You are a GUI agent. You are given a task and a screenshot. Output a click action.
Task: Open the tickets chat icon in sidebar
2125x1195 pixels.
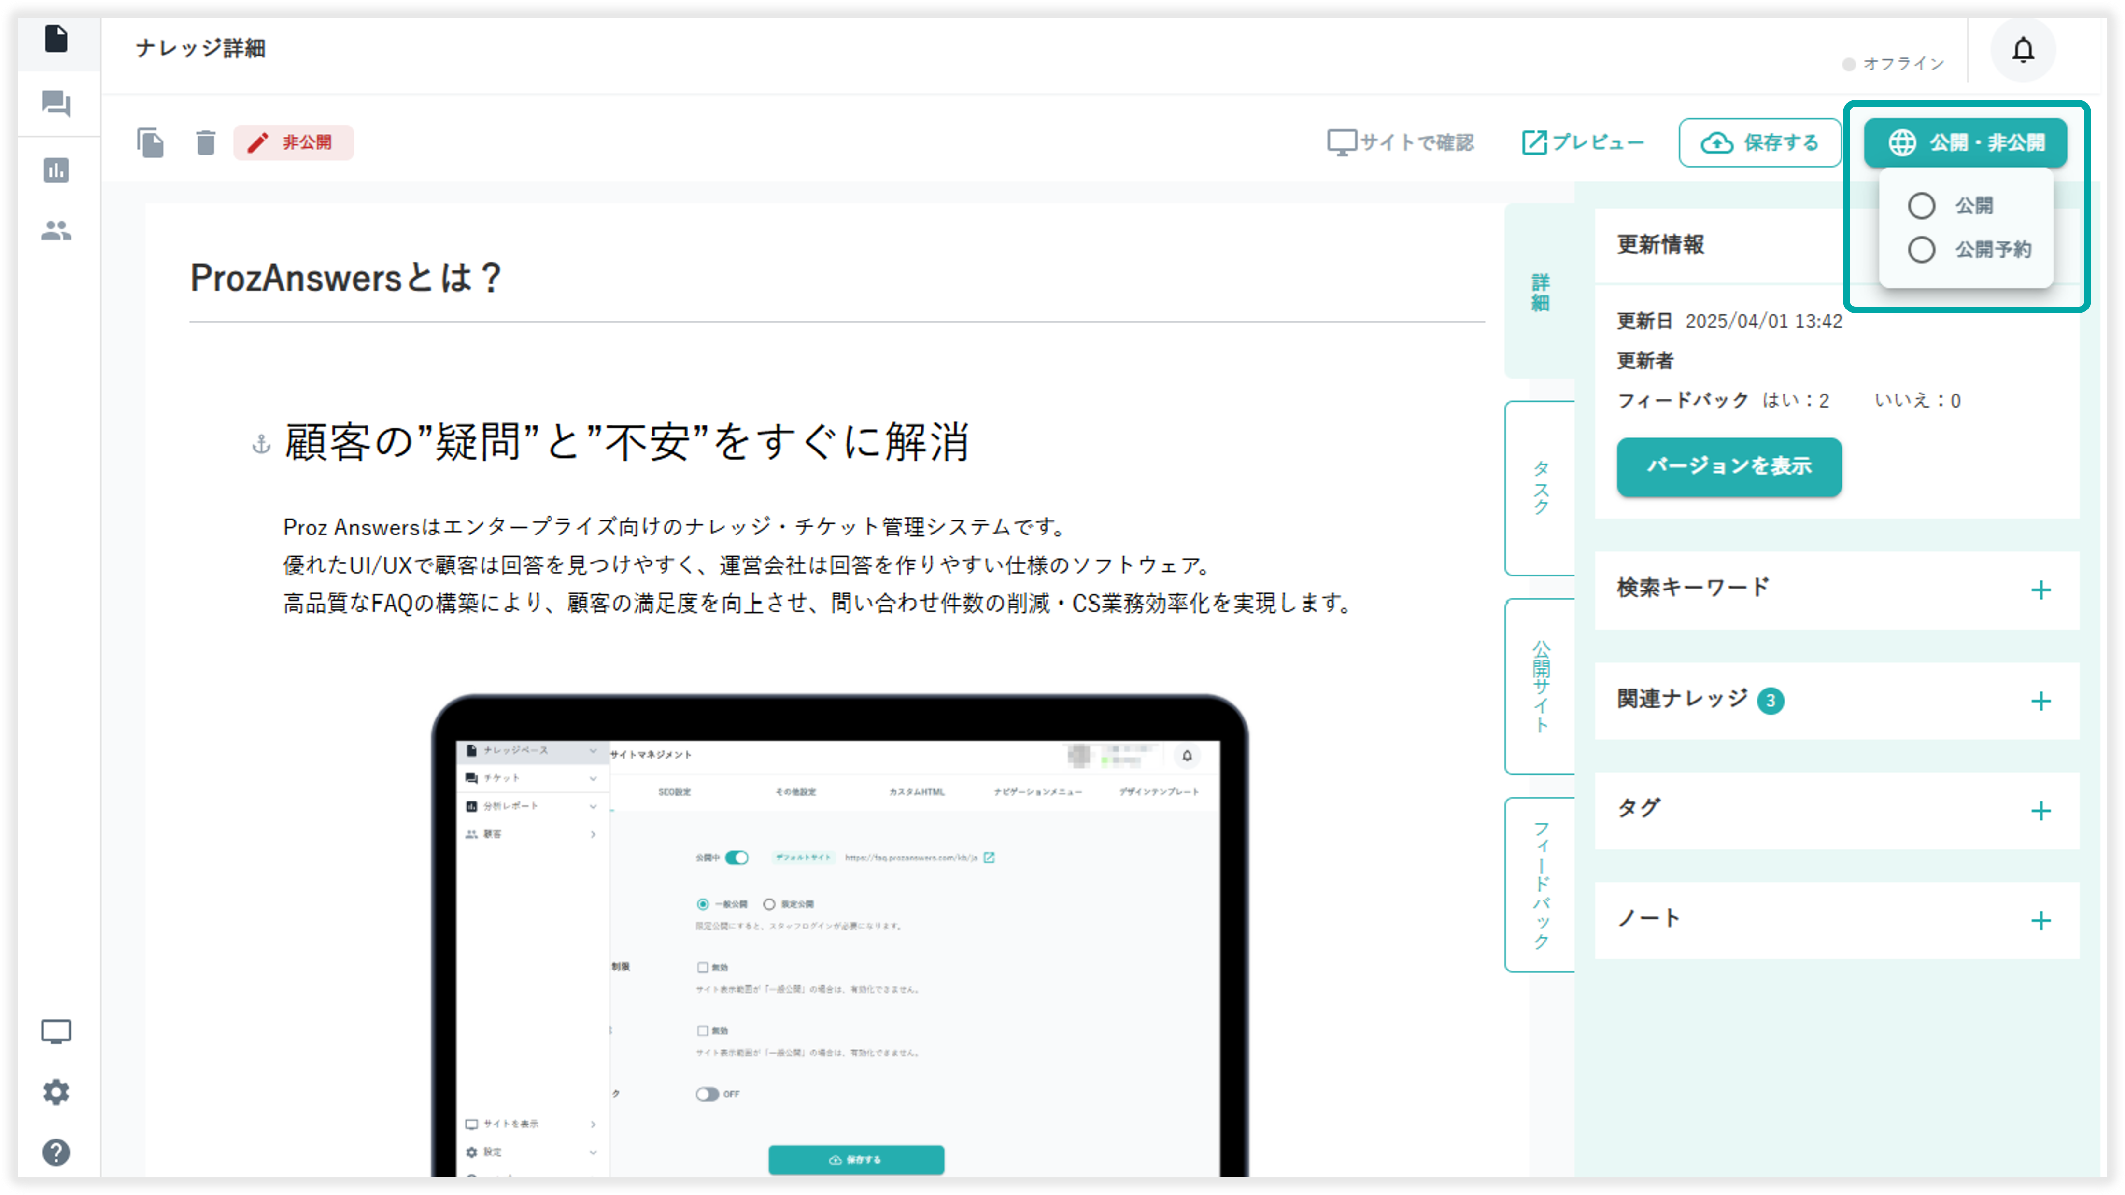(x=56, y=104)
